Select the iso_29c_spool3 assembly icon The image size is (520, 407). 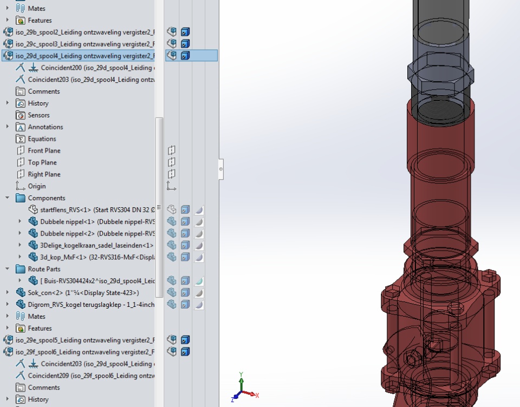(x=8, y=44)
